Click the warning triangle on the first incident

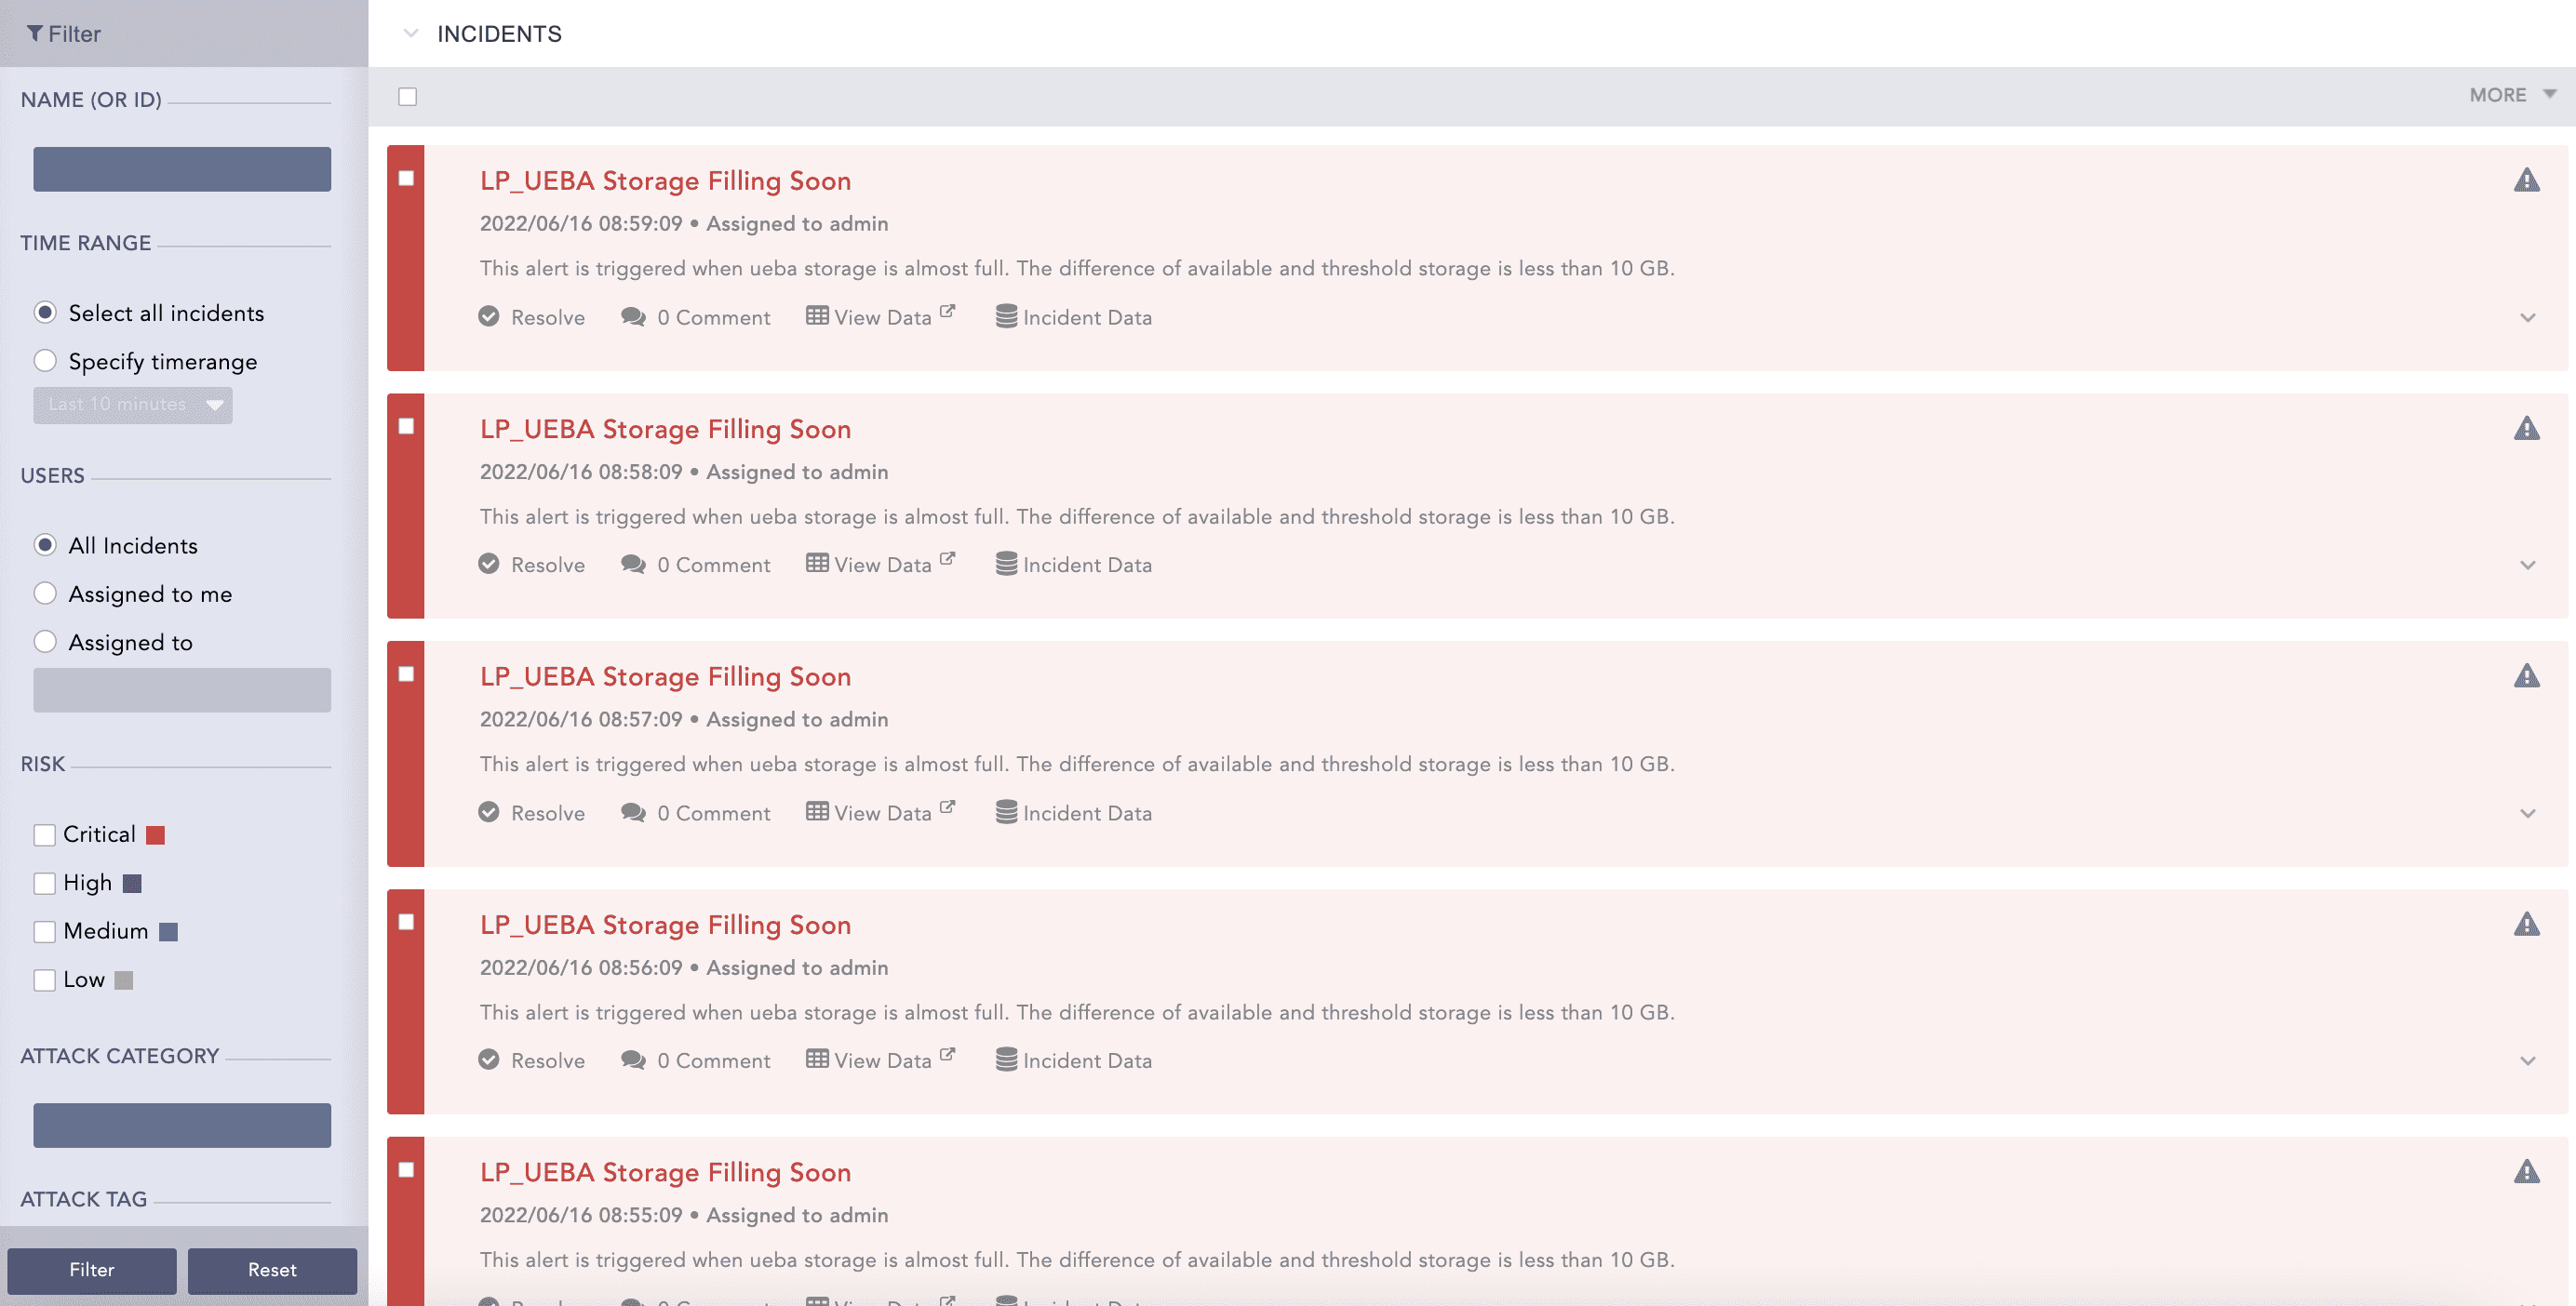click(2527, 180)
